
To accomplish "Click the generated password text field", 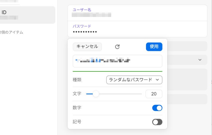I will tap(117, 61).
